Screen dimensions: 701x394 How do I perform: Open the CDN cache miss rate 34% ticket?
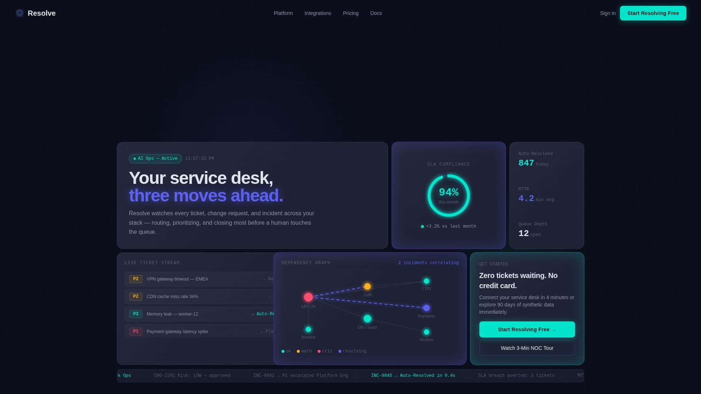coord(199,297)
